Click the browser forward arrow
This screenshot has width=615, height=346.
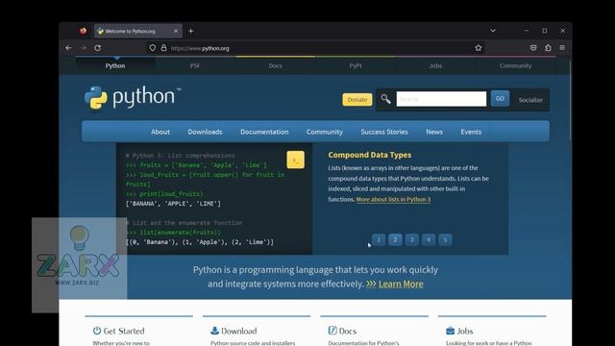point(84,48)
